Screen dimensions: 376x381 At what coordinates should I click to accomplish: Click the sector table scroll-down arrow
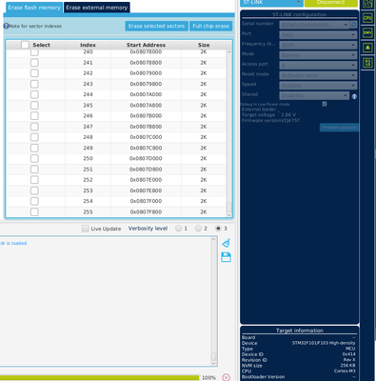click(x=229, y=215)
